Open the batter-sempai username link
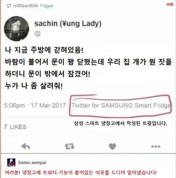The height and width of the screenshot is (178, 176). 32,162
